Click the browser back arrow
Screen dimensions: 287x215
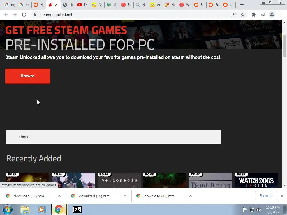coord(6,15)
